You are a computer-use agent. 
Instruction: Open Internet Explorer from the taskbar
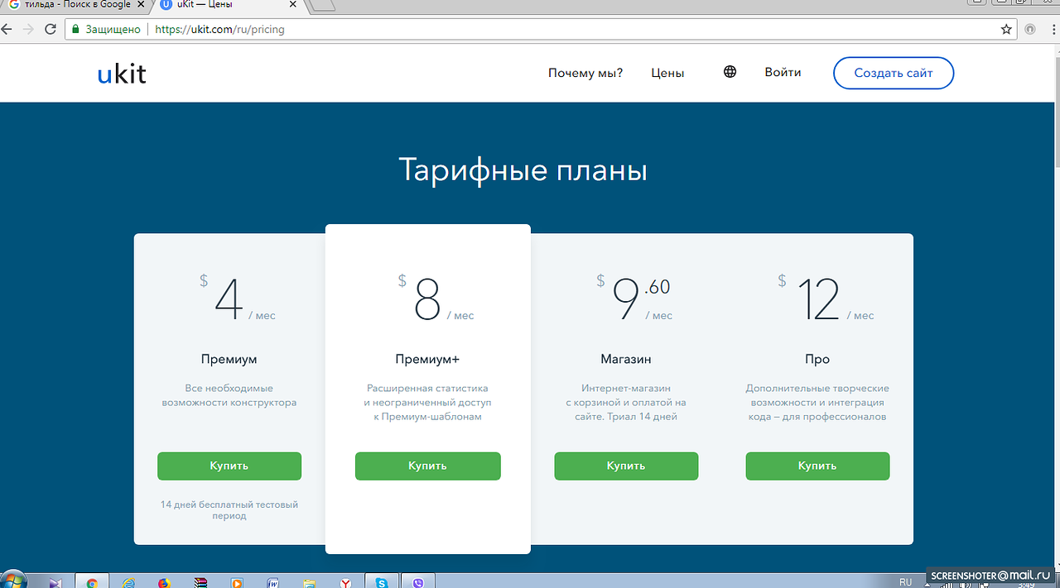coord(128,582)
